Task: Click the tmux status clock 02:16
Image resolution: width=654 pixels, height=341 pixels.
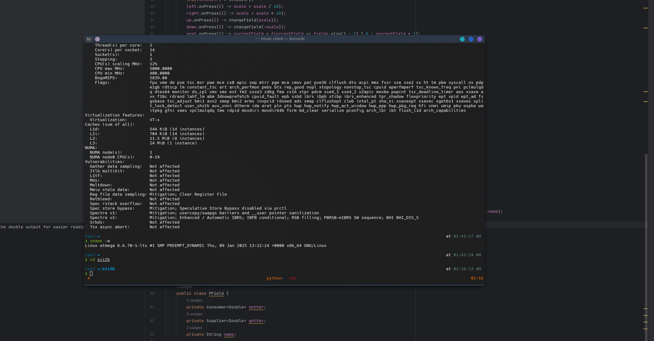Action: tap(477, 278)
